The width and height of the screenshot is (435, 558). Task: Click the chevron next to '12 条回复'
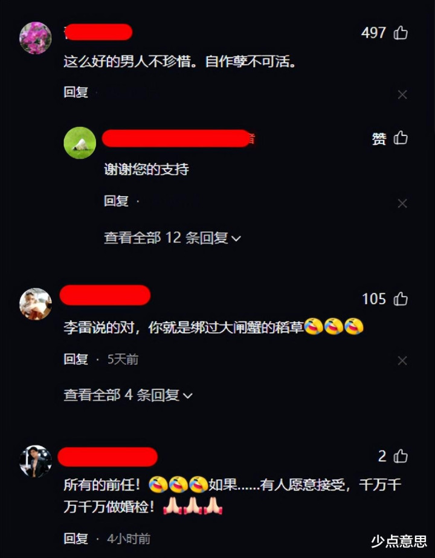(x=236, y=239)
